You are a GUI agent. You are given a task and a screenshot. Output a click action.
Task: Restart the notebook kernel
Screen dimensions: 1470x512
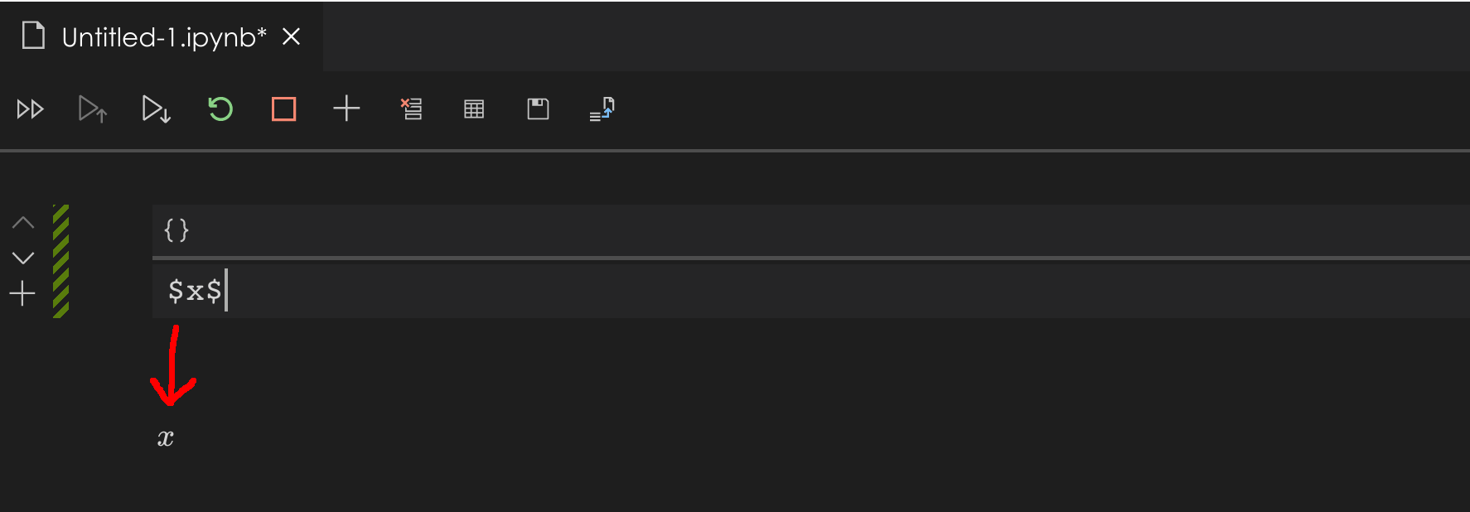219,109
